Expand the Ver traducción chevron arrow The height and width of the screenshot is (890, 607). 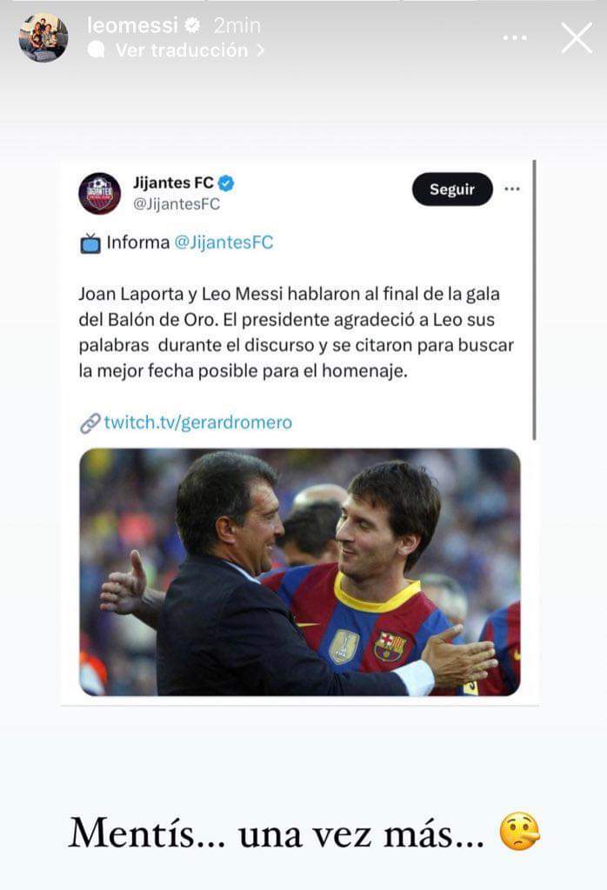click(260, 50)
